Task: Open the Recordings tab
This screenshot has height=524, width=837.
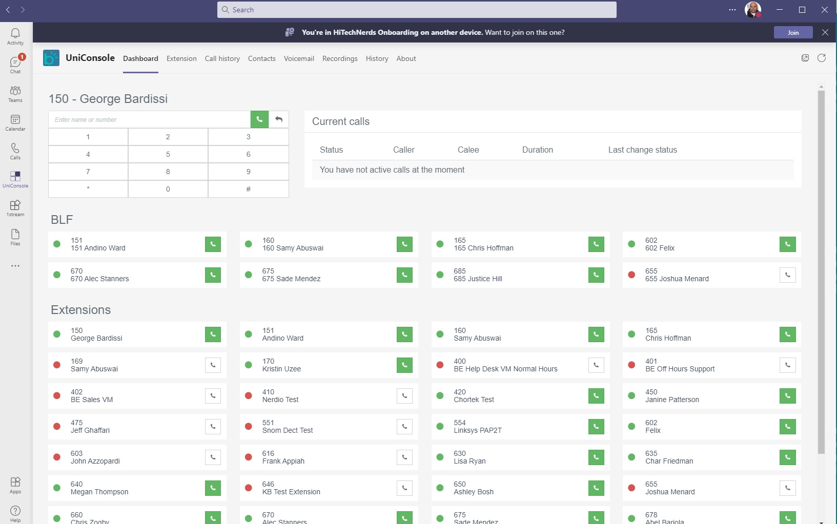Action: (340, 58)
